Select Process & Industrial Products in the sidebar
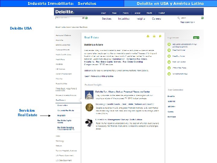 click(66, 95)
